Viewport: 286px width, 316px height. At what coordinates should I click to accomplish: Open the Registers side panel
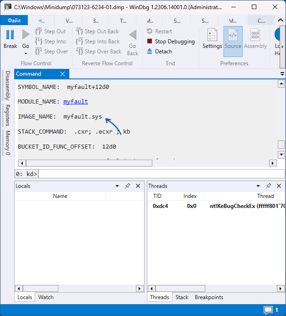point(7,115)
